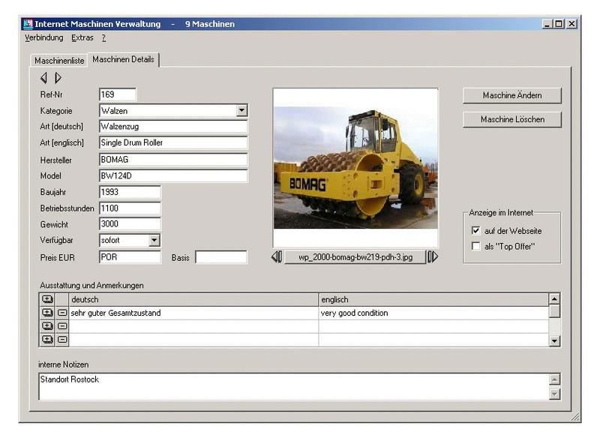The image size is (600, 438).
Task: Click the scrollbar thumb of Ausstattung table
Action: click(x=554, y=310)
